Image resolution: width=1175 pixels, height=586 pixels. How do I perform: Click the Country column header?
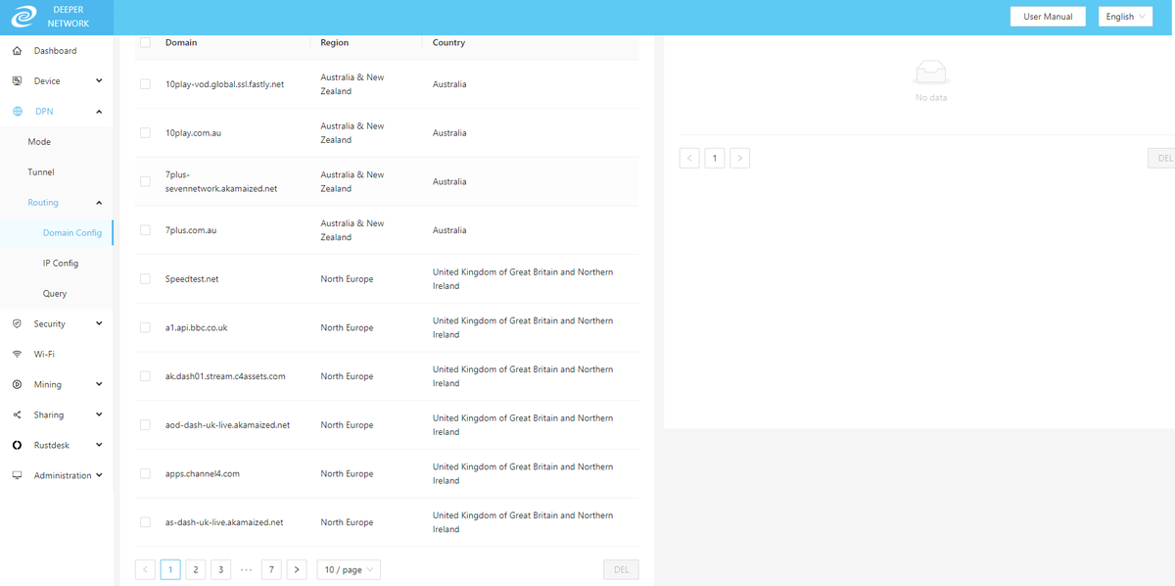[x=448, y=43]
